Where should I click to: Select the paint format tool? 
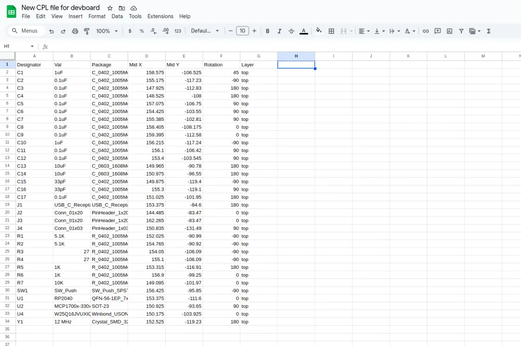click(x=86, y=31)
